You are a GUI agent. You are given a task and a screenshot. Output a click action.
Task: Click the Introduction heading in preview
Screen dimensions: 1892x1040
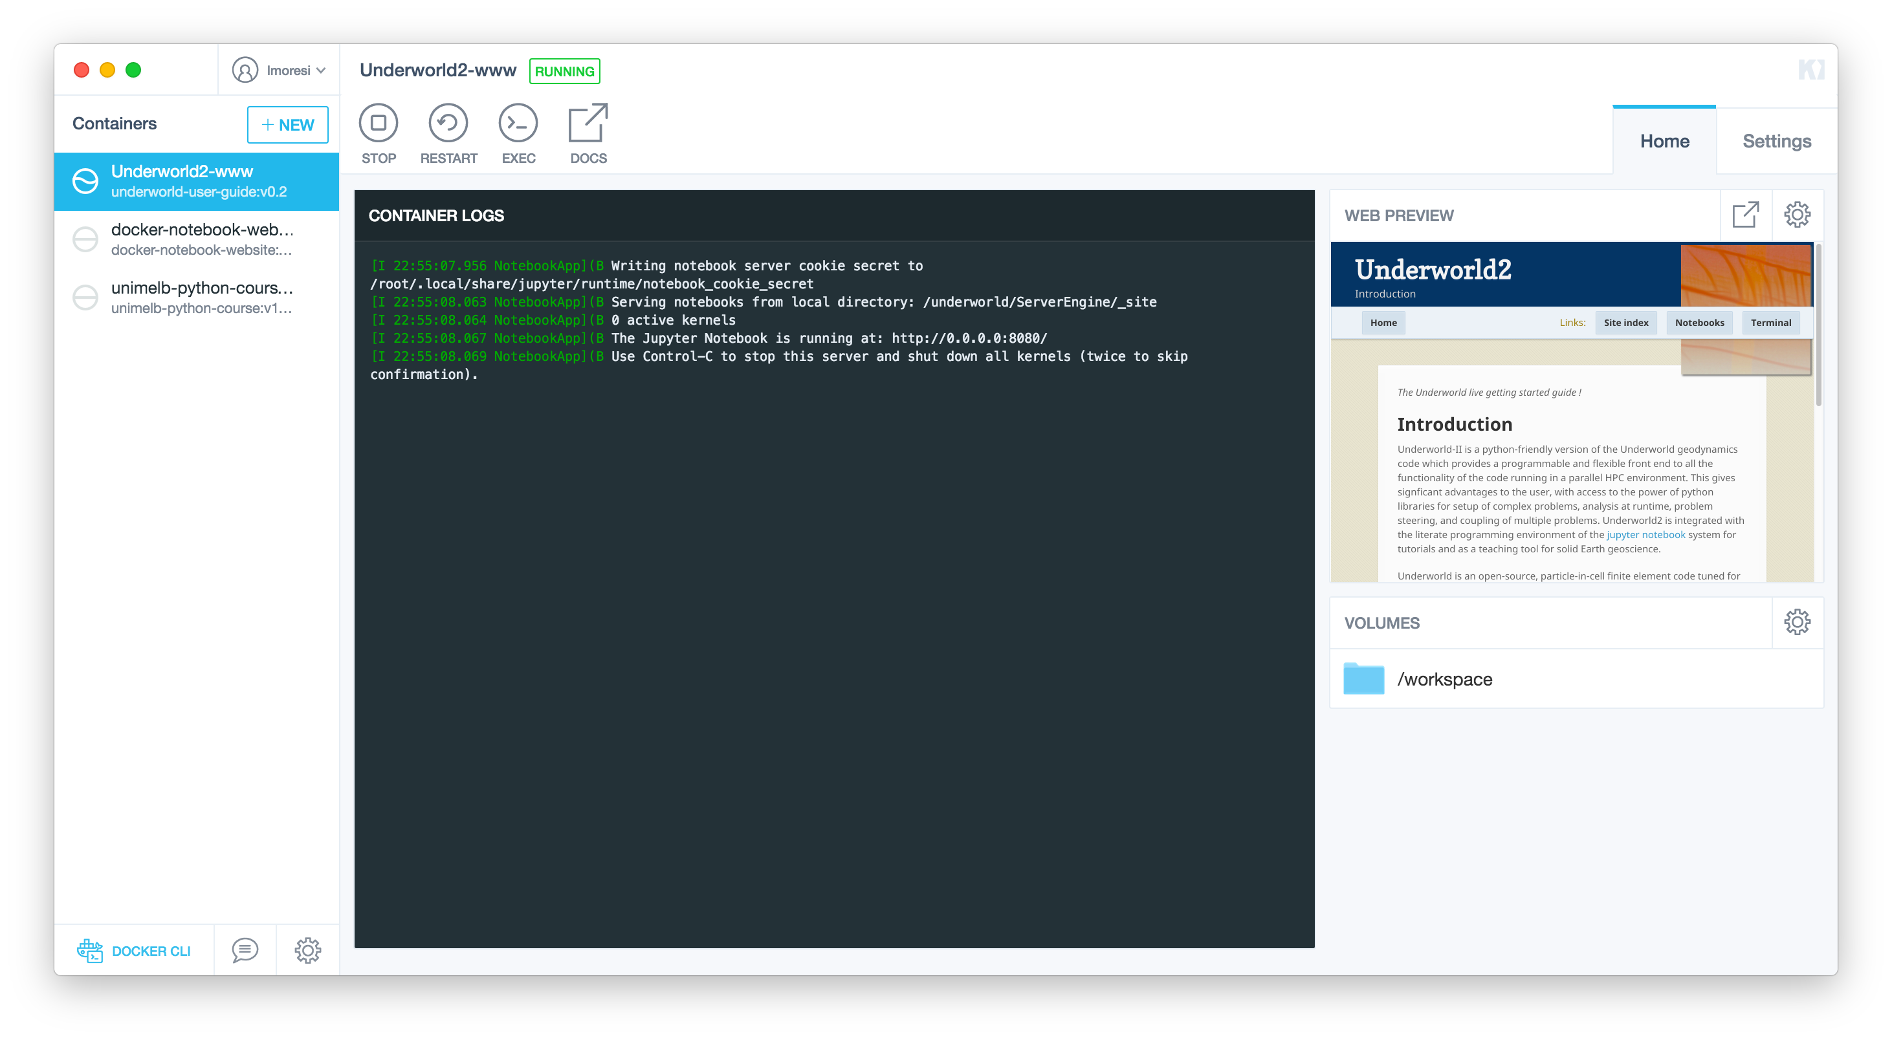[x=1454, y=424]
